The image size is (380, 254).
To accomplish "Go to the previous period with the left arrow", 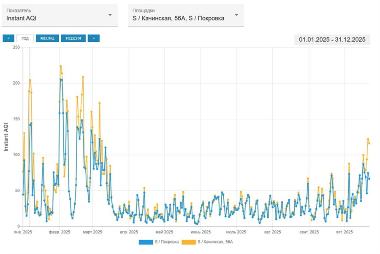I will 8,38.
